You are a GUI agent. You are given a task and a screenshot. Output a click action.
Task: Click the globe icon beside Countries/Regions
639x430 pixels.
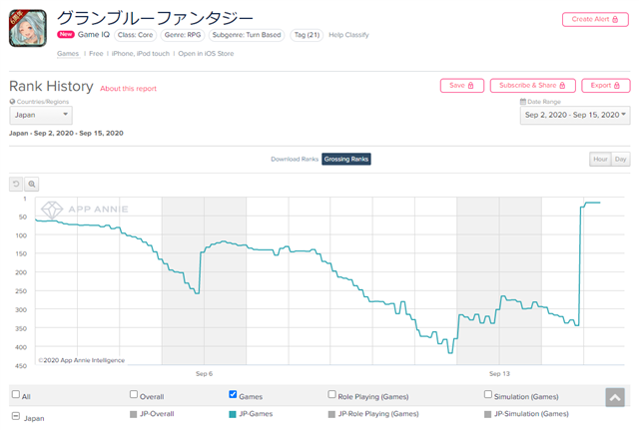(x=12, y=102)
